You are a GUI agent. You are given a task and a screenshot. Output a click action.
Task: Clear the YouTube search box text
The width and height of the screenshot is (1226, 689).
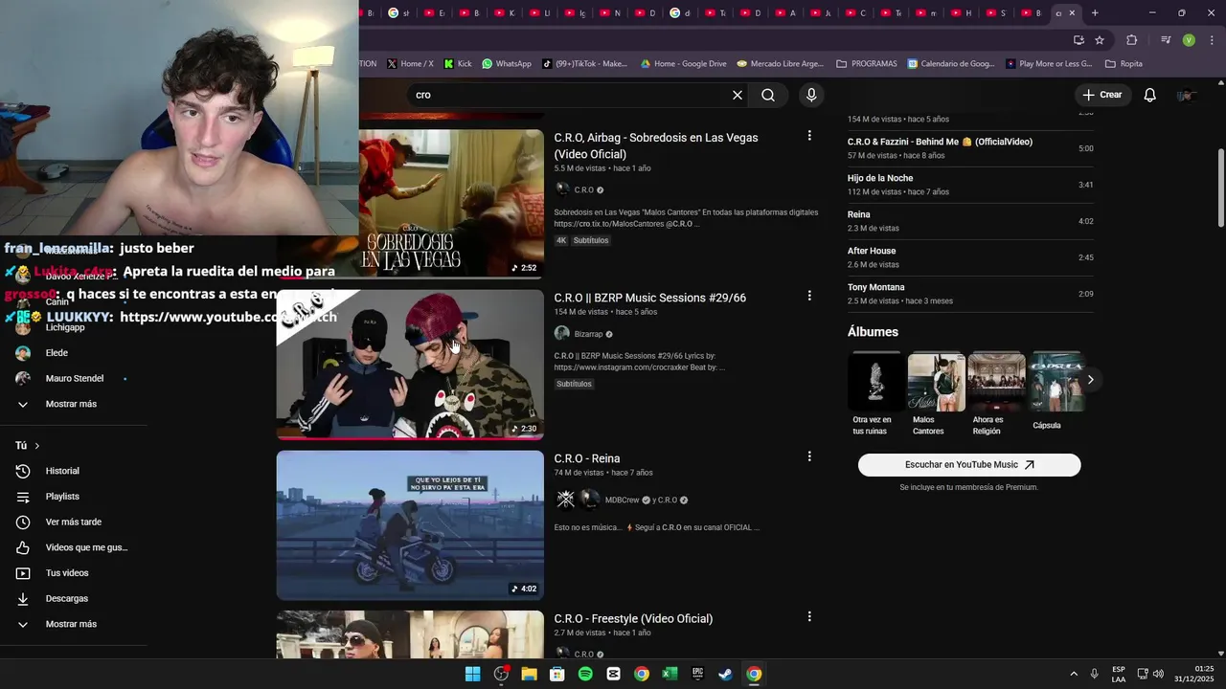click(738, 95)
